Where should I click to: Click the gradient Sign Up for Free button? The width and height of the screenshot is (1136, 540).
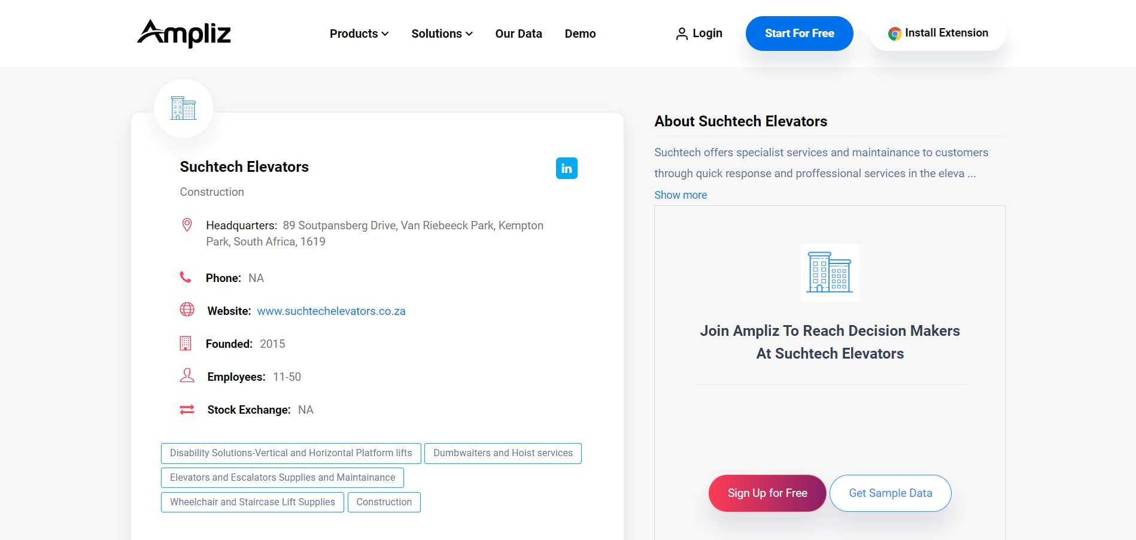[x=767, y=493]
